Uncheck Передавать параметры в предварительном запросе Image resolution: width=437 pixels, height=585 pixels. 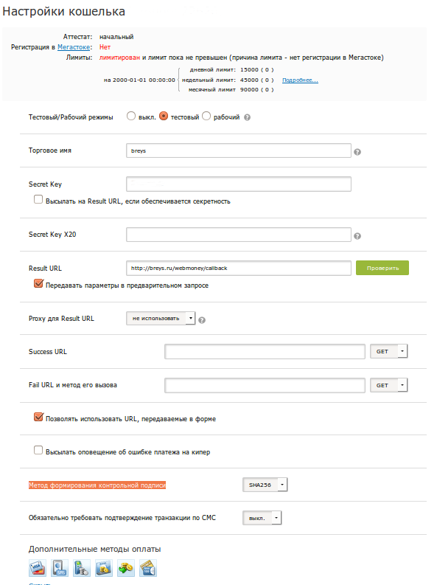pyautogui.click(x=38, y=283)
